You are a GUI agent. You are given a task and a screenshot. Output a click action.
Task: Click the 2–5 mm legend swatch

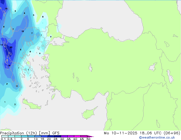tap(25, 136)
